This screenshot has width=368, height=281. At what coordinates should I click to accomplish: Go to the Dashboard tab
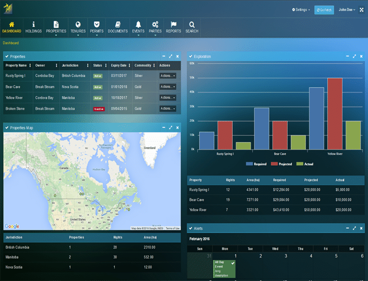[x=11, y=27]
